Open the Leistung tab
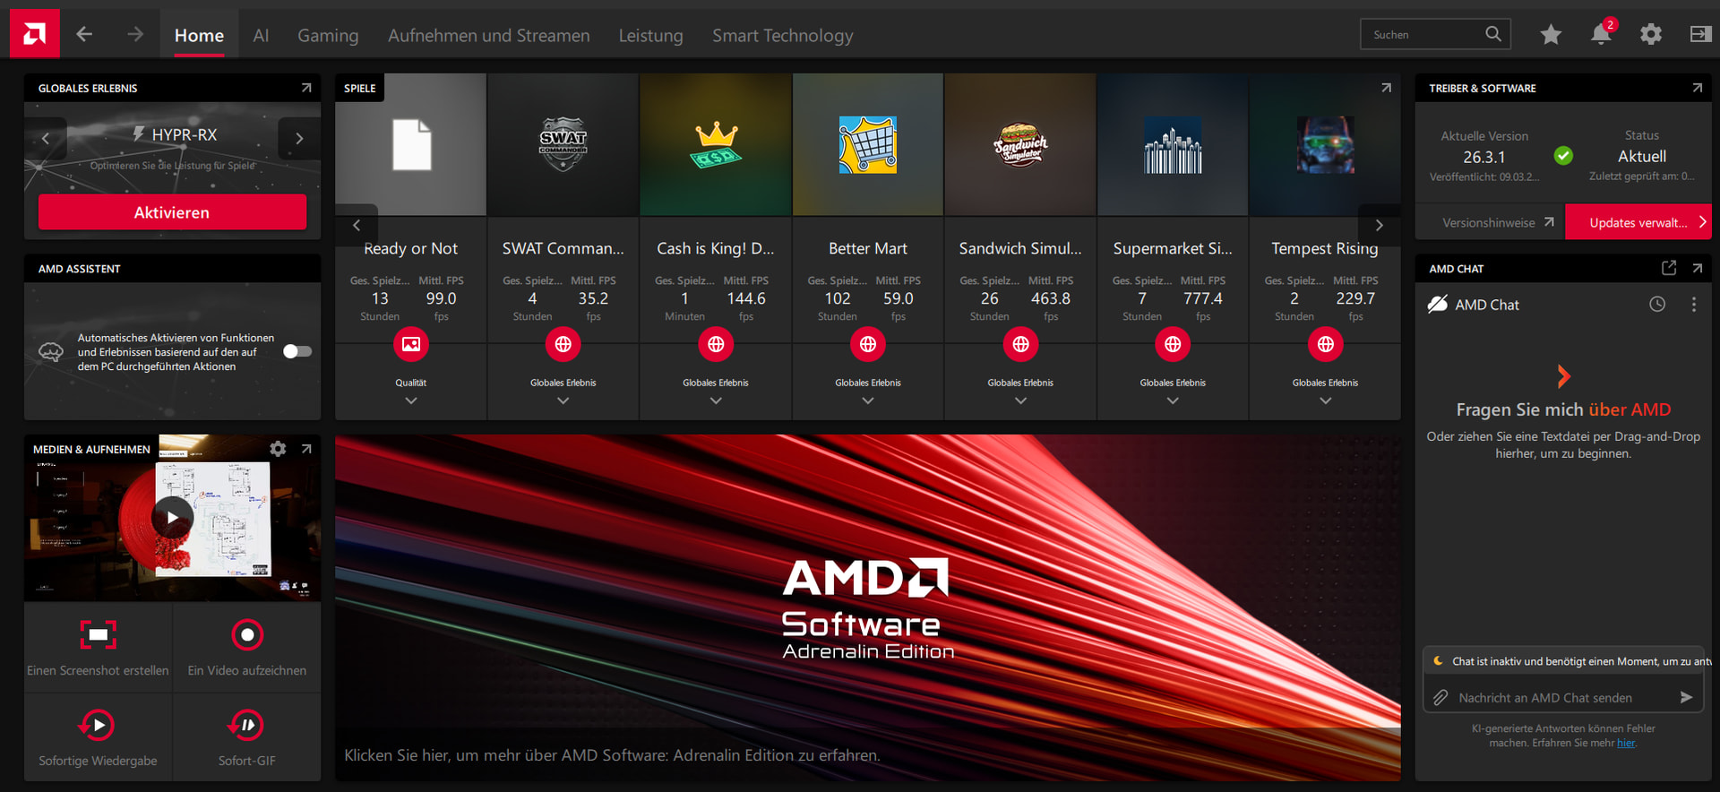 (650, 36)
